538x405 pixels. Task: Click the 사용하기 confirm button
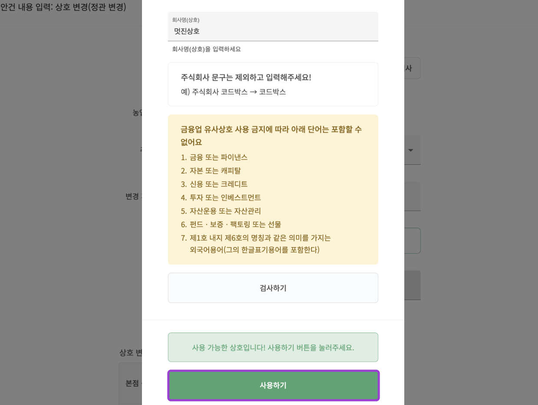click(x=273, y=385)
